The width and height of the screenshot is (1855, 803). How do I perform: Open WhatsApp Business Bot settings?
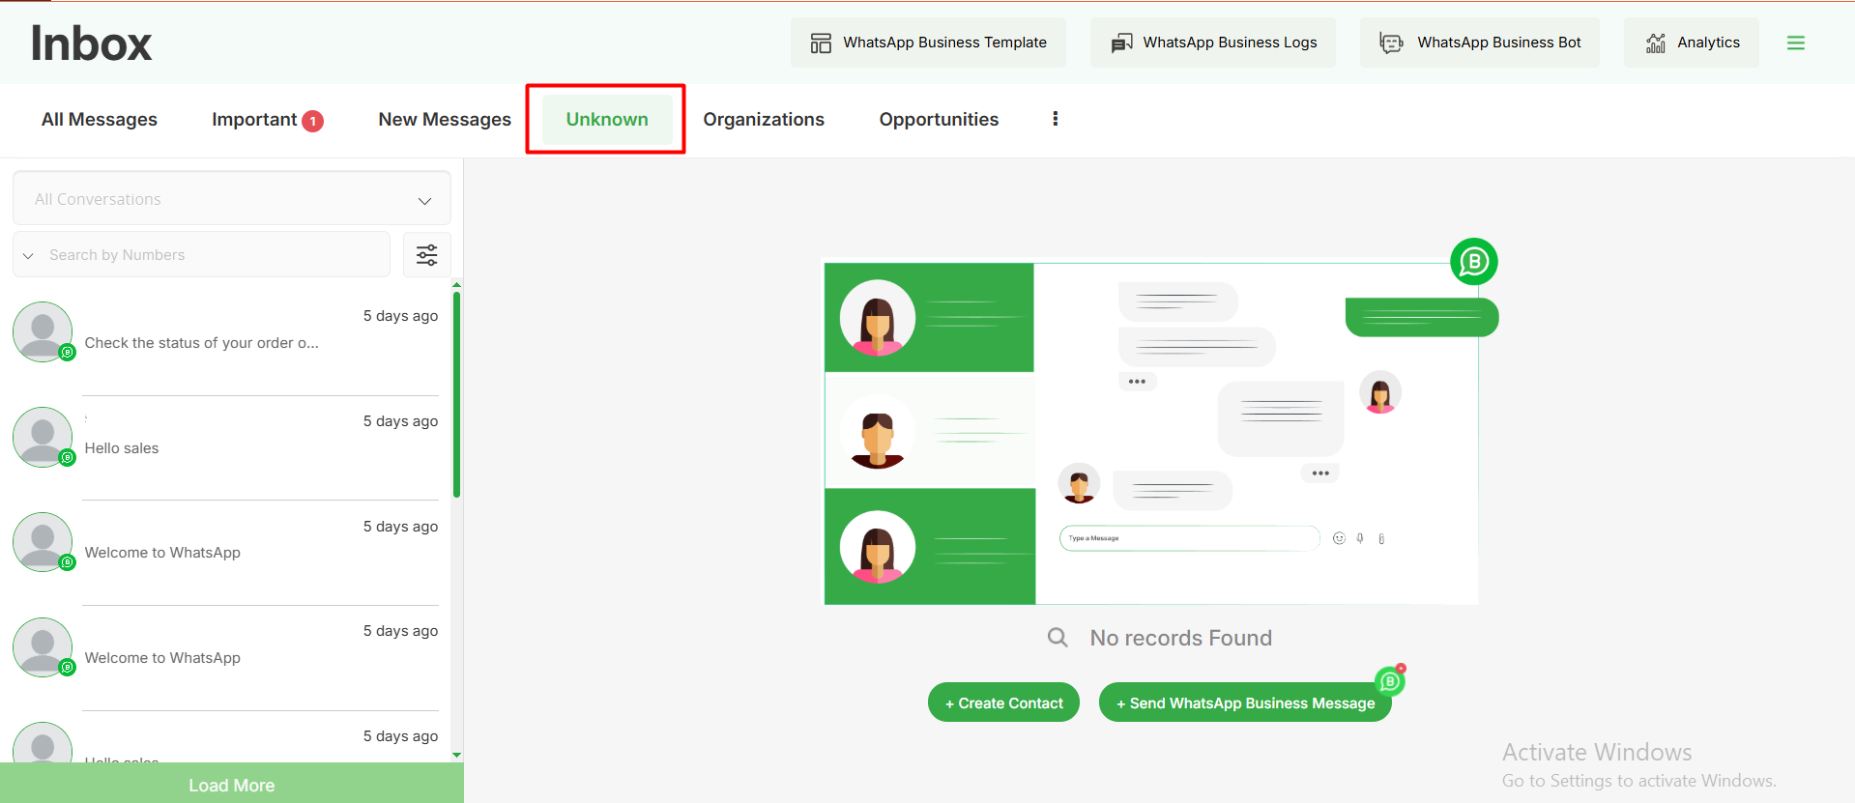tap(1479, 43)
